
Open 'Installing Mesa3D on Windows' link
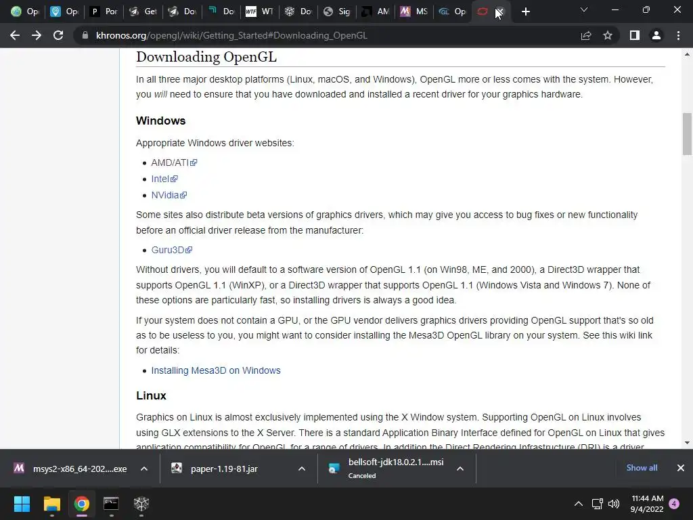coord(216,370)
